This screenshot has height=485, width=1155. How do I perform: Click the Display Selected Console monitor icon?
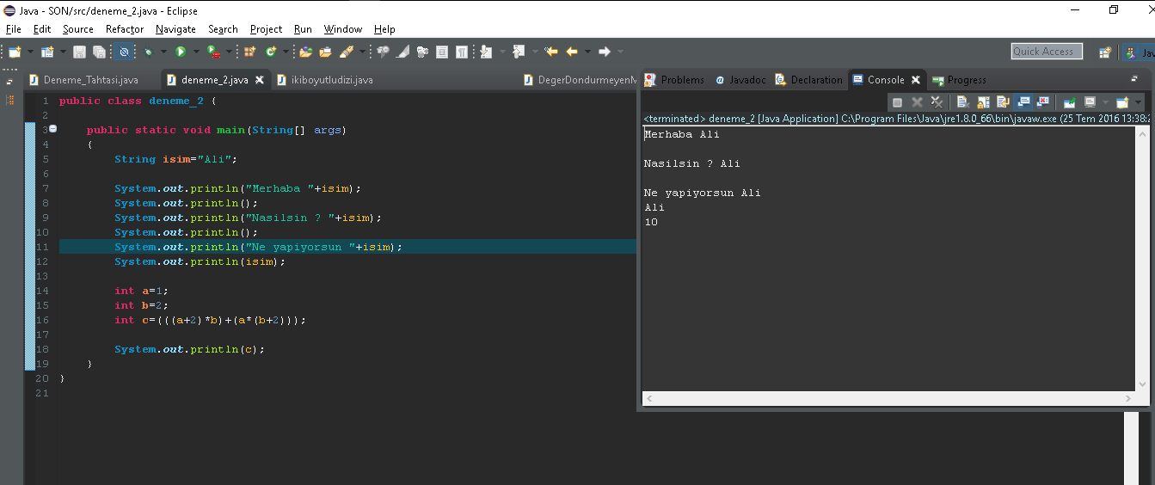point(1090,102)
